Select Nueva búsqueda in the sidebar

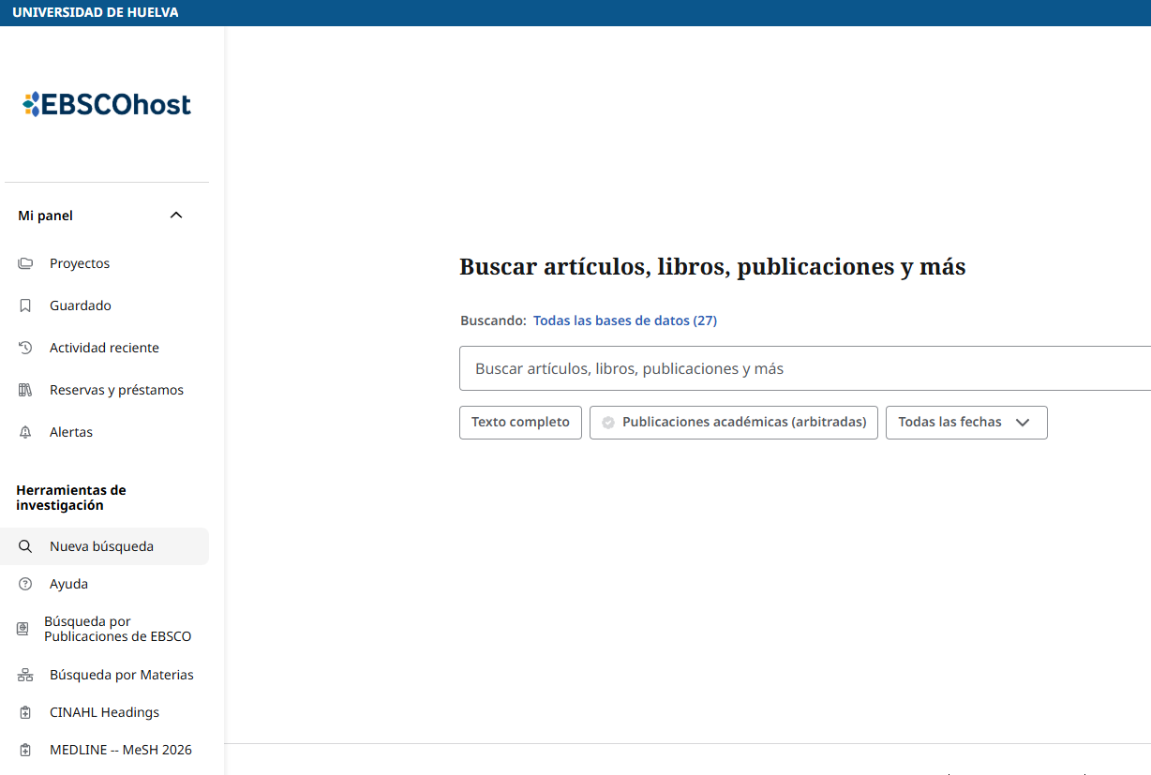coord(103,545)
